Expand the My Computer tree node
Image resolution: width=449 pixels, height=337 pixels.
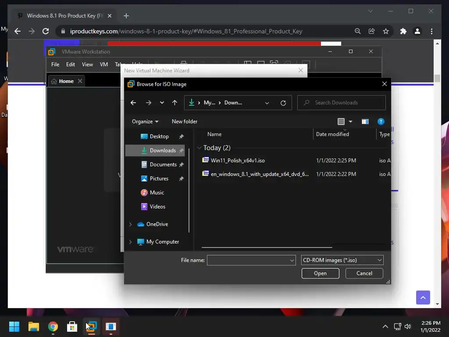[x=131, y=242]
